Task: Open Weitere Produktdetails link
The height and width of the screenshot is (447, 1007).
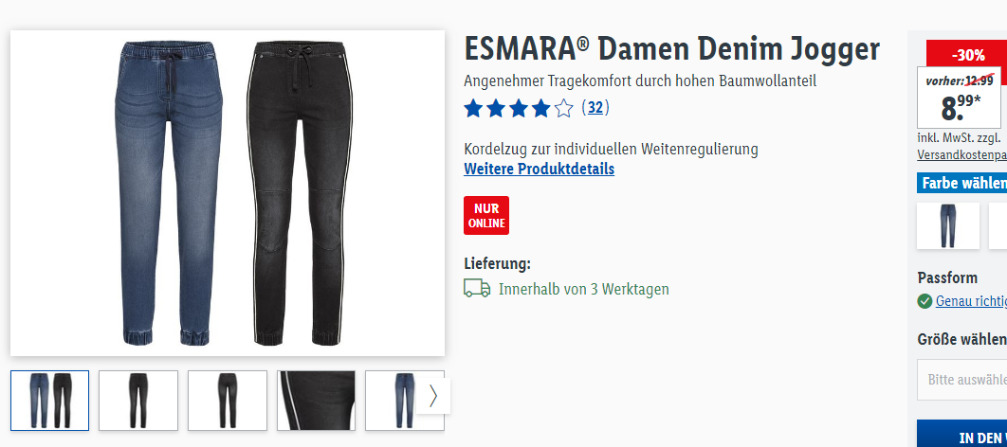Action: click(x=539, y=170)
